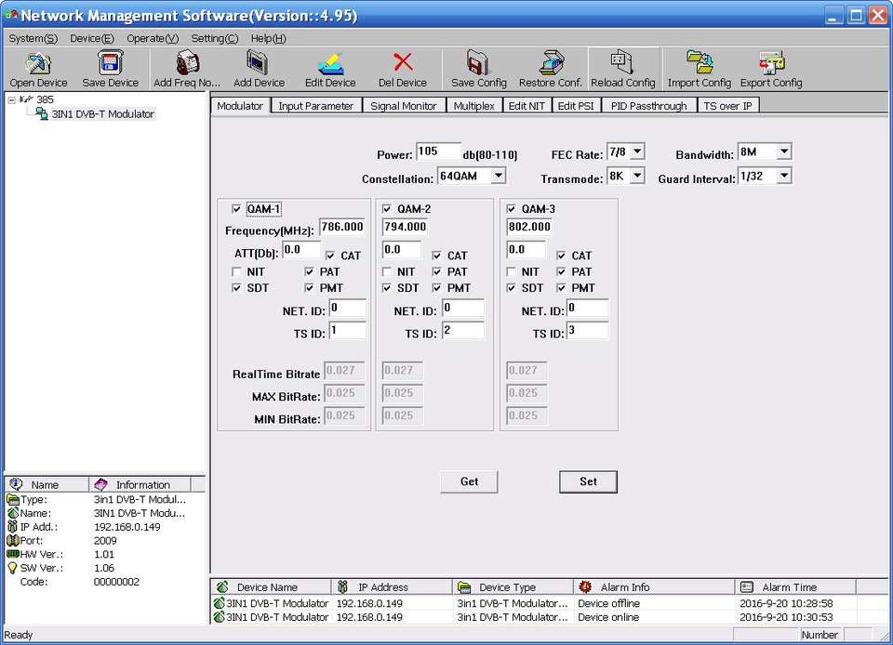893x645 pixels.
Task: Toggle the QAM-1 enable checkbox
Action: tap(236, 209)
